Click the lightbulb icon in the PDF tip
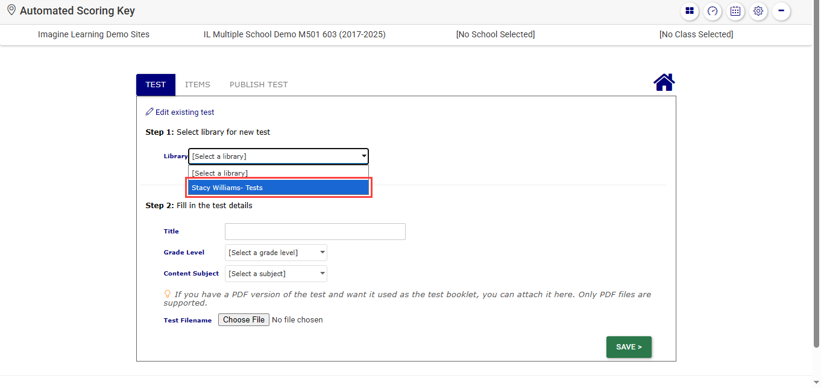 (168, 294)
